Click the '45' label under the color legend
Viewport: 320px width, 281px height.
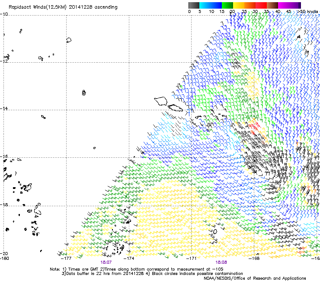288,12
